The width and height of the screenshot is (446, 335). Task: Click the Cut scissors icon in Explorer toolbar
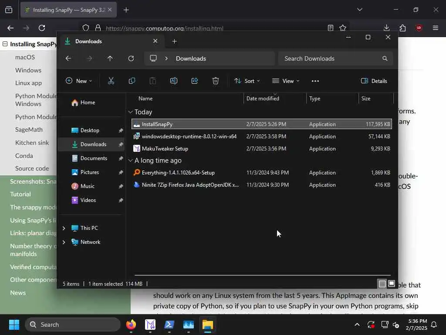pos(111,81)
